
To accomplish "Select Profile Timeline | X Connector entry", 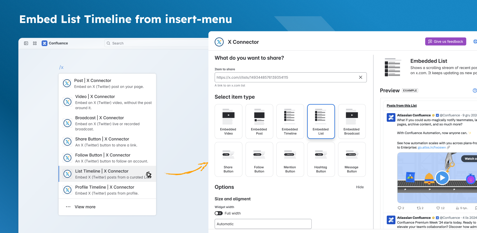I will tap(107, 190).
